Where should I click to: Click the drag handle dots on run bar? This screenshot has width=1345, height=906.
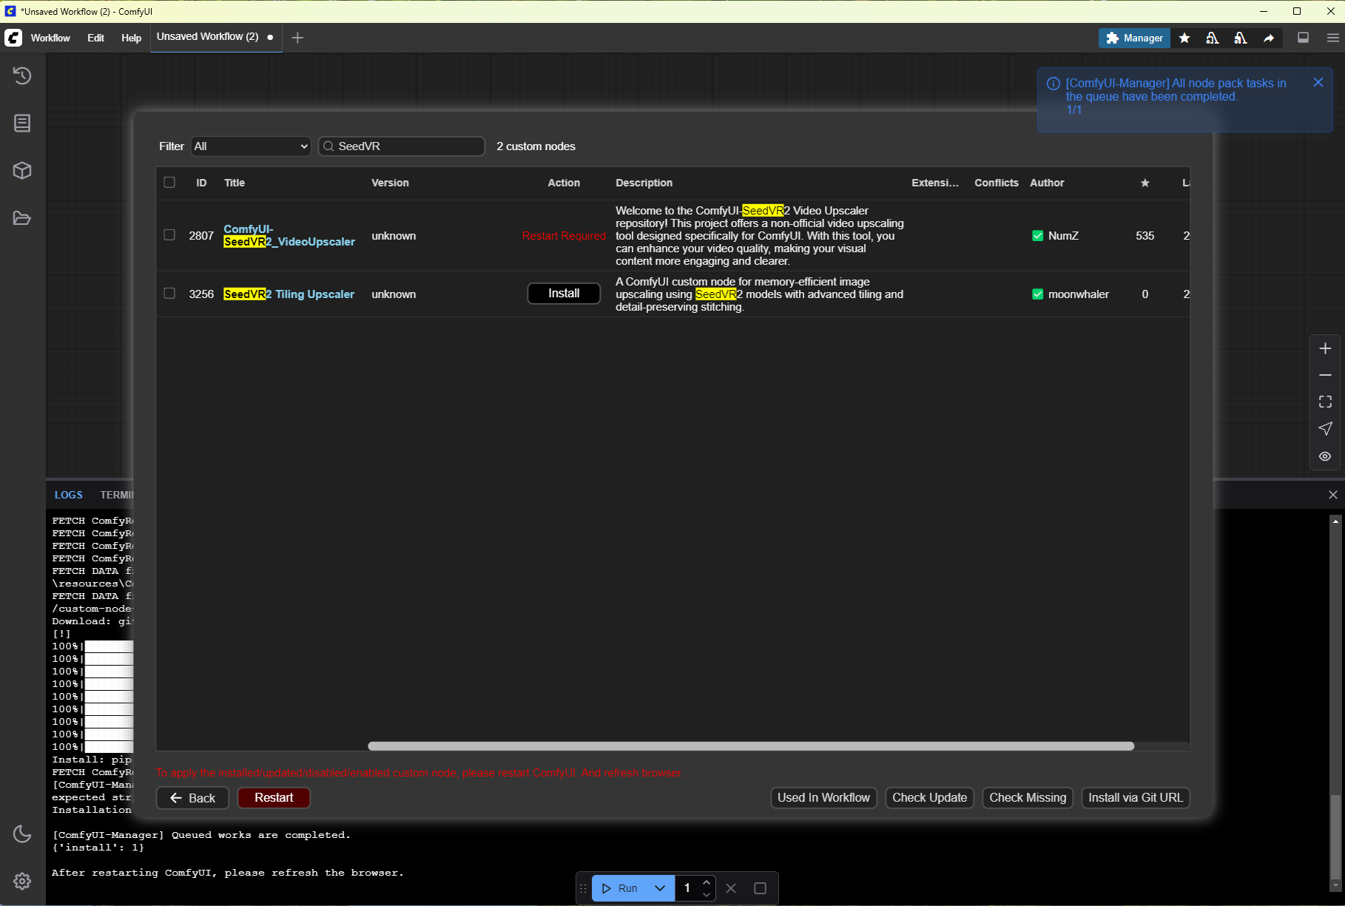click(583, 888)
